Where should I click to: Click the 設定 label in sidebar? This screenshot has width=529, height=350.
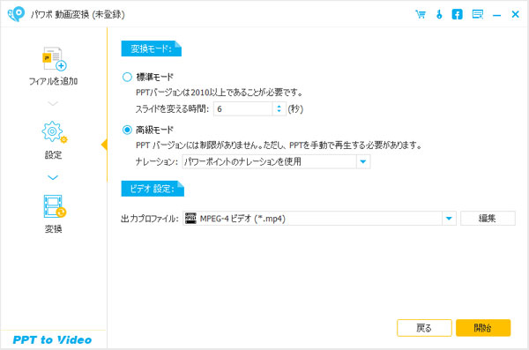[x=53, y=155]
